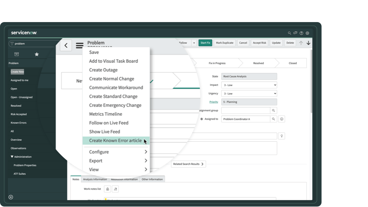Open the help question-mark icon
This screenshot has width=368, height=207.
(x=301, y=33)
